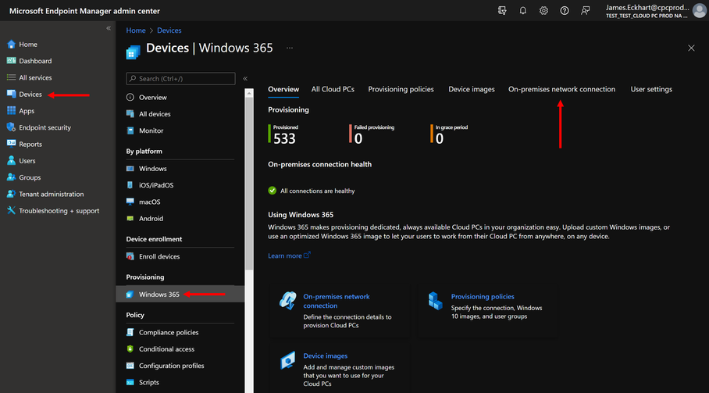Open Scripts menu item
This screenshot has height=393, width=709.
tap(149, 382)
